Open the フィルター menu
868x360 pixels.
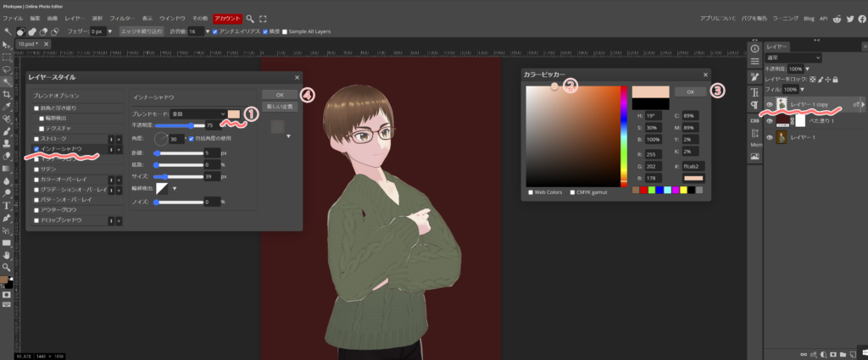coord(122,18)
